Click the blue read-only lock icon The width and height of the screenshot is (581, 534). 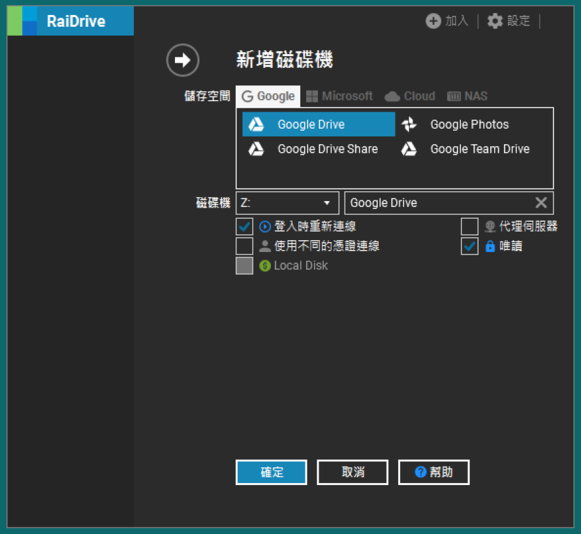pos(490,246)
